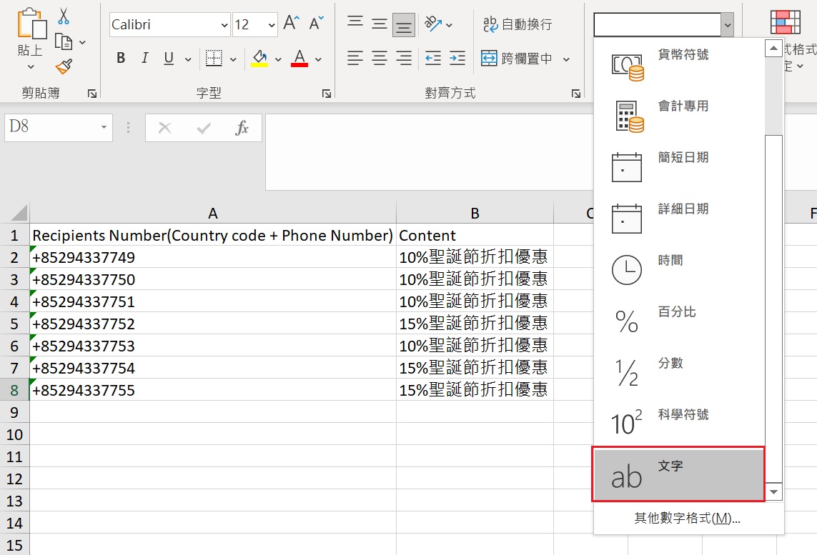Activate the Format Painter brush

click(64, 66)
